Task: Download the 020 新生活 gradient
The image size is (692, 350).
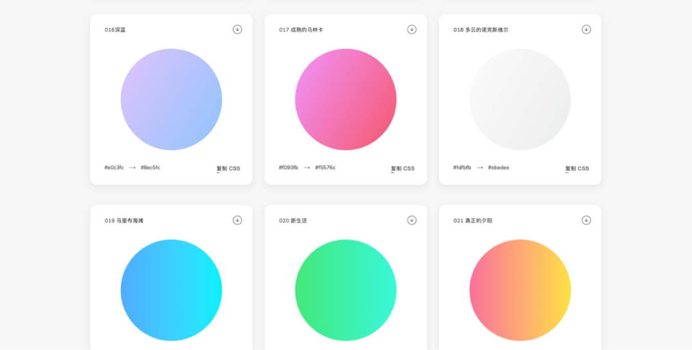Action: click(x=412, y=221)
